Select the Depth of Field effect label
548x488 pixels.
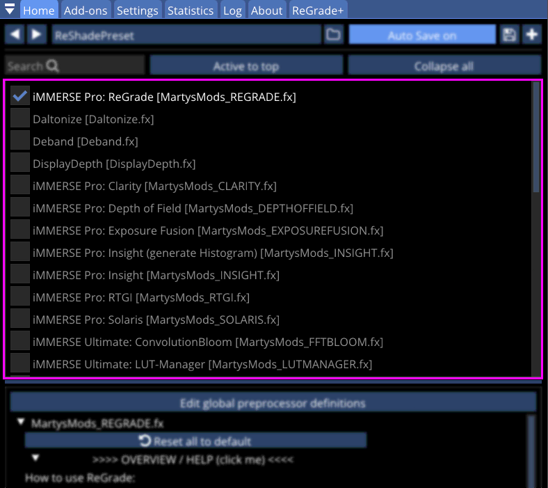(193, 208)
